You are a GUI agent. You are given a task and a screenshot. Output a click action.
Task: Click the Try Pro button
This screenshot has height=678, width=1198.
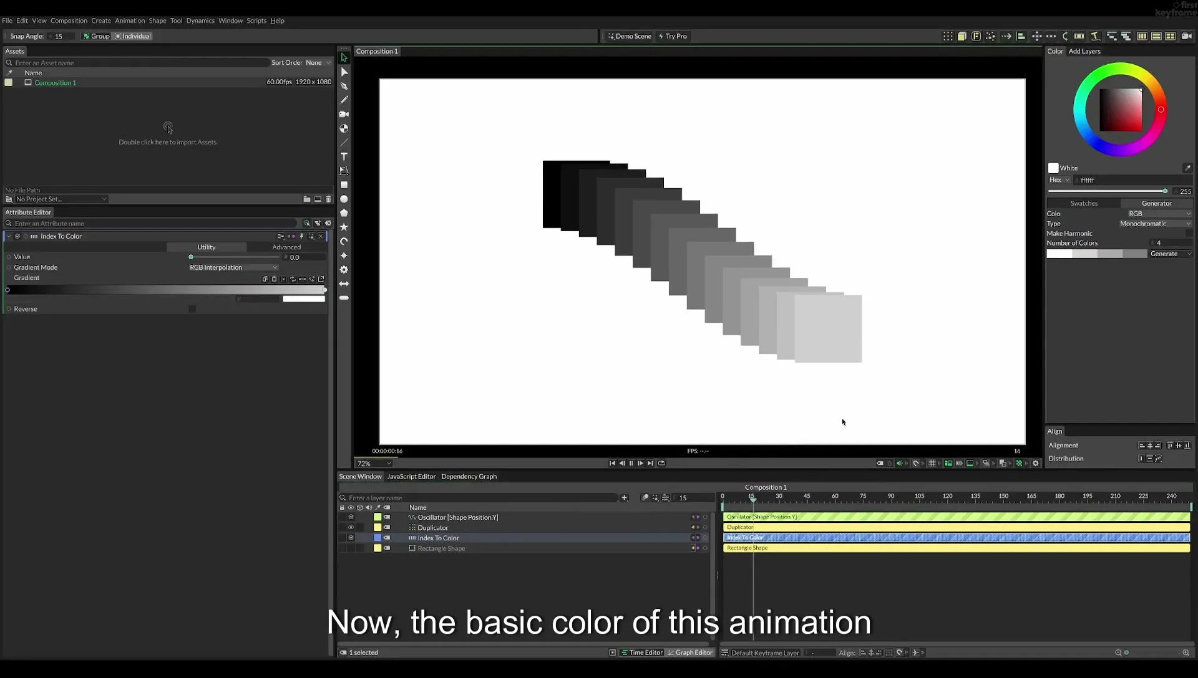(x=673, y=36)
